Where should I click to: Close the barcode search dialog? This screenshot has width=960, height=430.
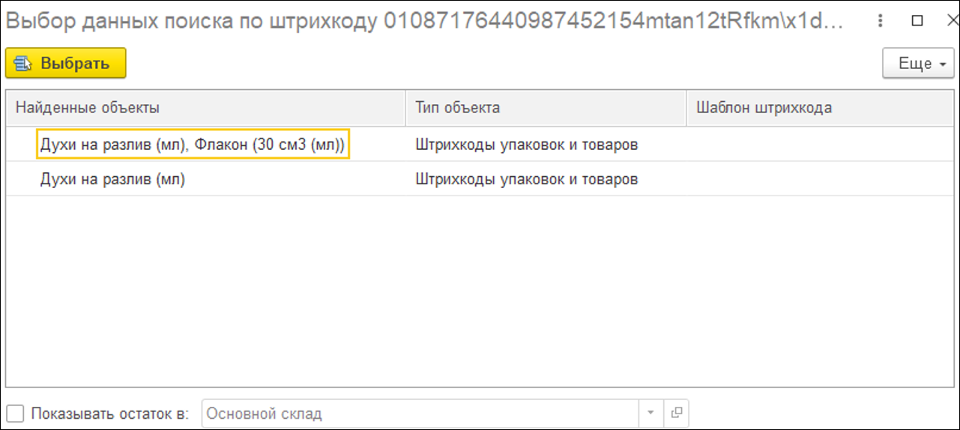946,21
